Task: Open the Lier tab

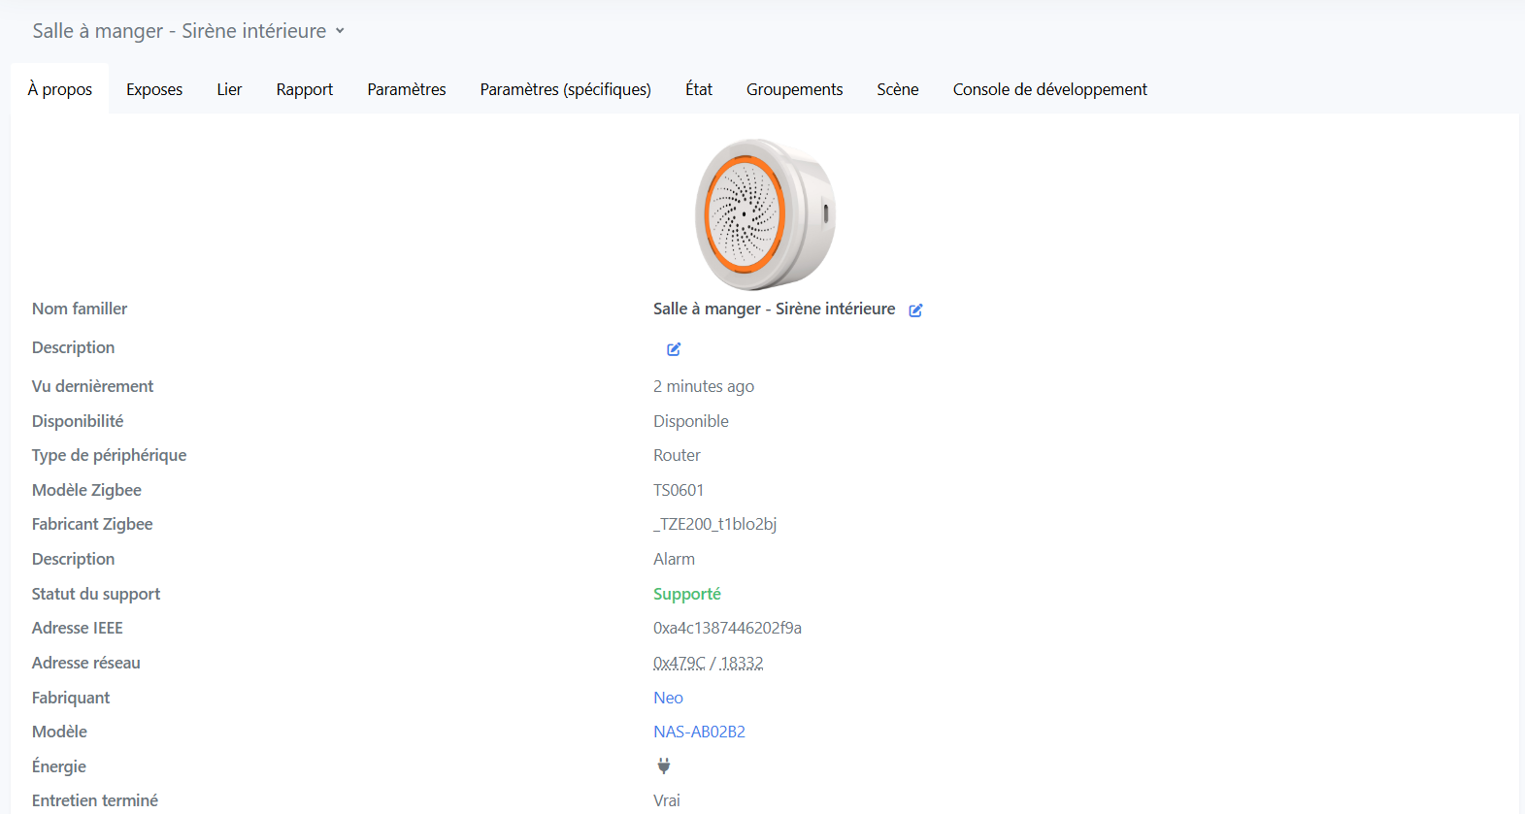Action: [x=229, y=89]
